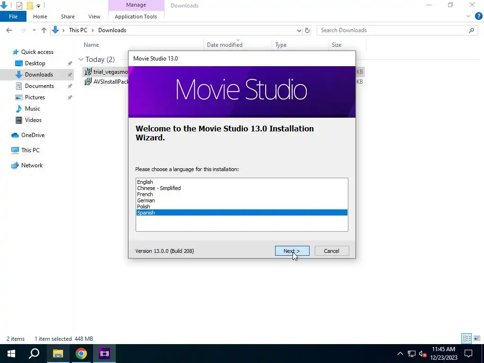Go back with the Explorer back arrow

[x=9, y=30]
